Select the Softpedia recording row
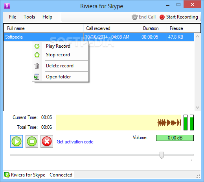This screenshot has height=182, width=204. pyautogui.click(x=99, y=37)
